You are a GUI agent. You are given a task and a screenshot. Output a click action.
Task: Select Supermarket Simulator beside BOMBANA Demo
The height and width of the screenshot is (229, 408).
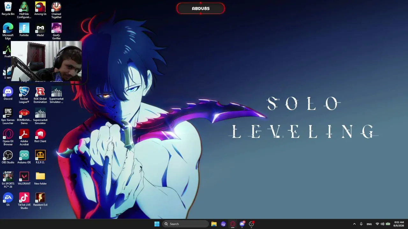point(40,116)
